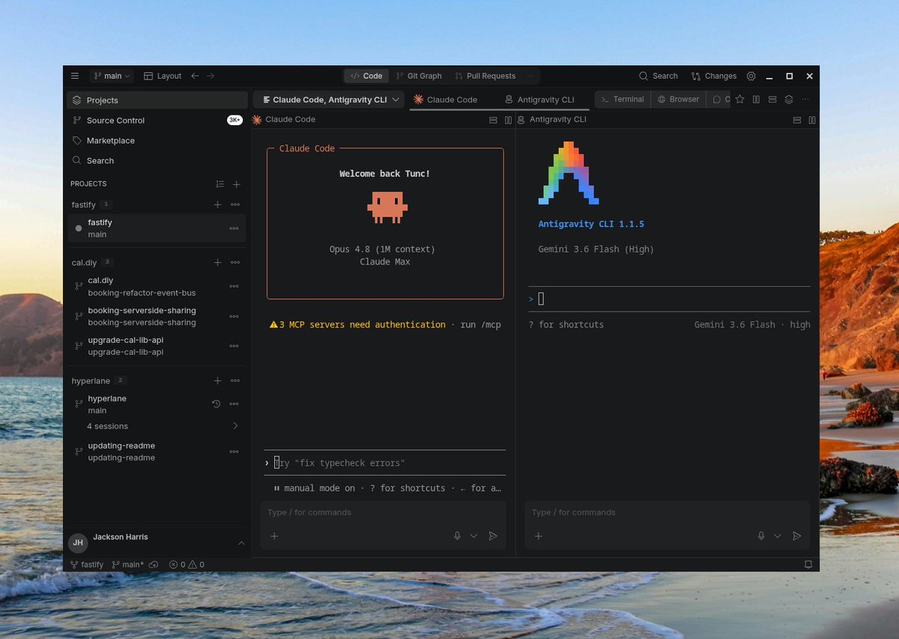899x639 pixels.
Task: Click the 3K+ badge on Source Control
Action: click(234, 120)
